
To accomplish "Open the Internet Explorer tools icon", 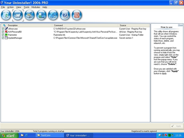I will (x=53, y=15).
